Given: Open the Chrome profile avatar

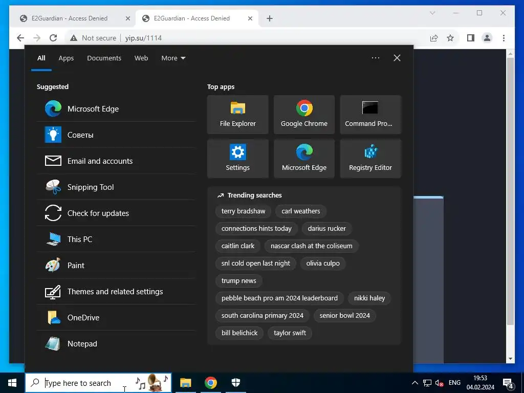Looking at the screenshot, I should pos(487,38).
